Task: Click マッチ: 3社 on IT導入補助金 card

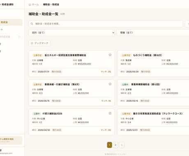Action: click(106, 130)
